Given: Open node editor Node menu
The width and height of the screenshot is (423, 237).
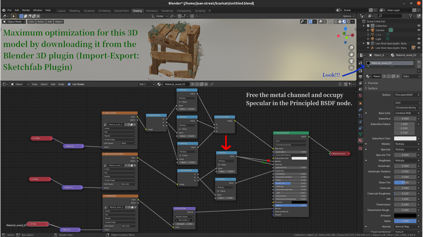Looking at the screenshot, I should point(61,84).
